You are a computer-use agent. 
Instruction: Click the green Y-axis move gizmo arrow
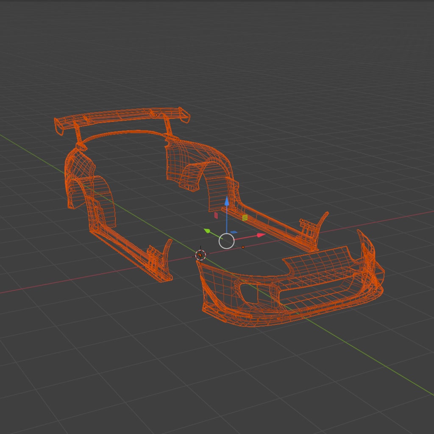pos(207,231)
